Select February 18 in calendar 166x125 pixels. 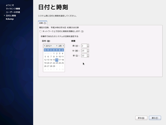point(63,60)
